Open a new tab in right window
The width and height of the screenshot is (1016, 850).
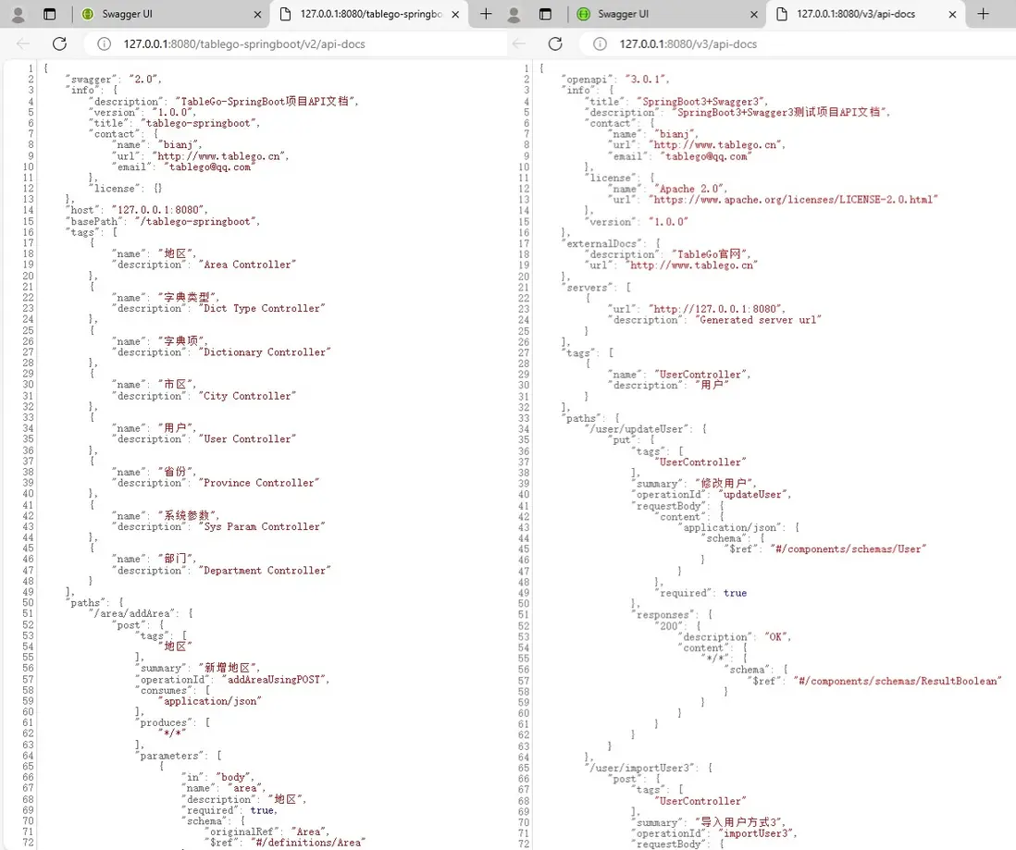point(983,14)
